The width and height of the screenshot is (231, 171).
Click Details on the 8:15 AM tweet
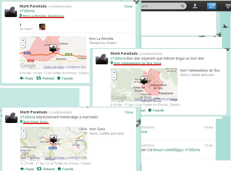[175, 105]
